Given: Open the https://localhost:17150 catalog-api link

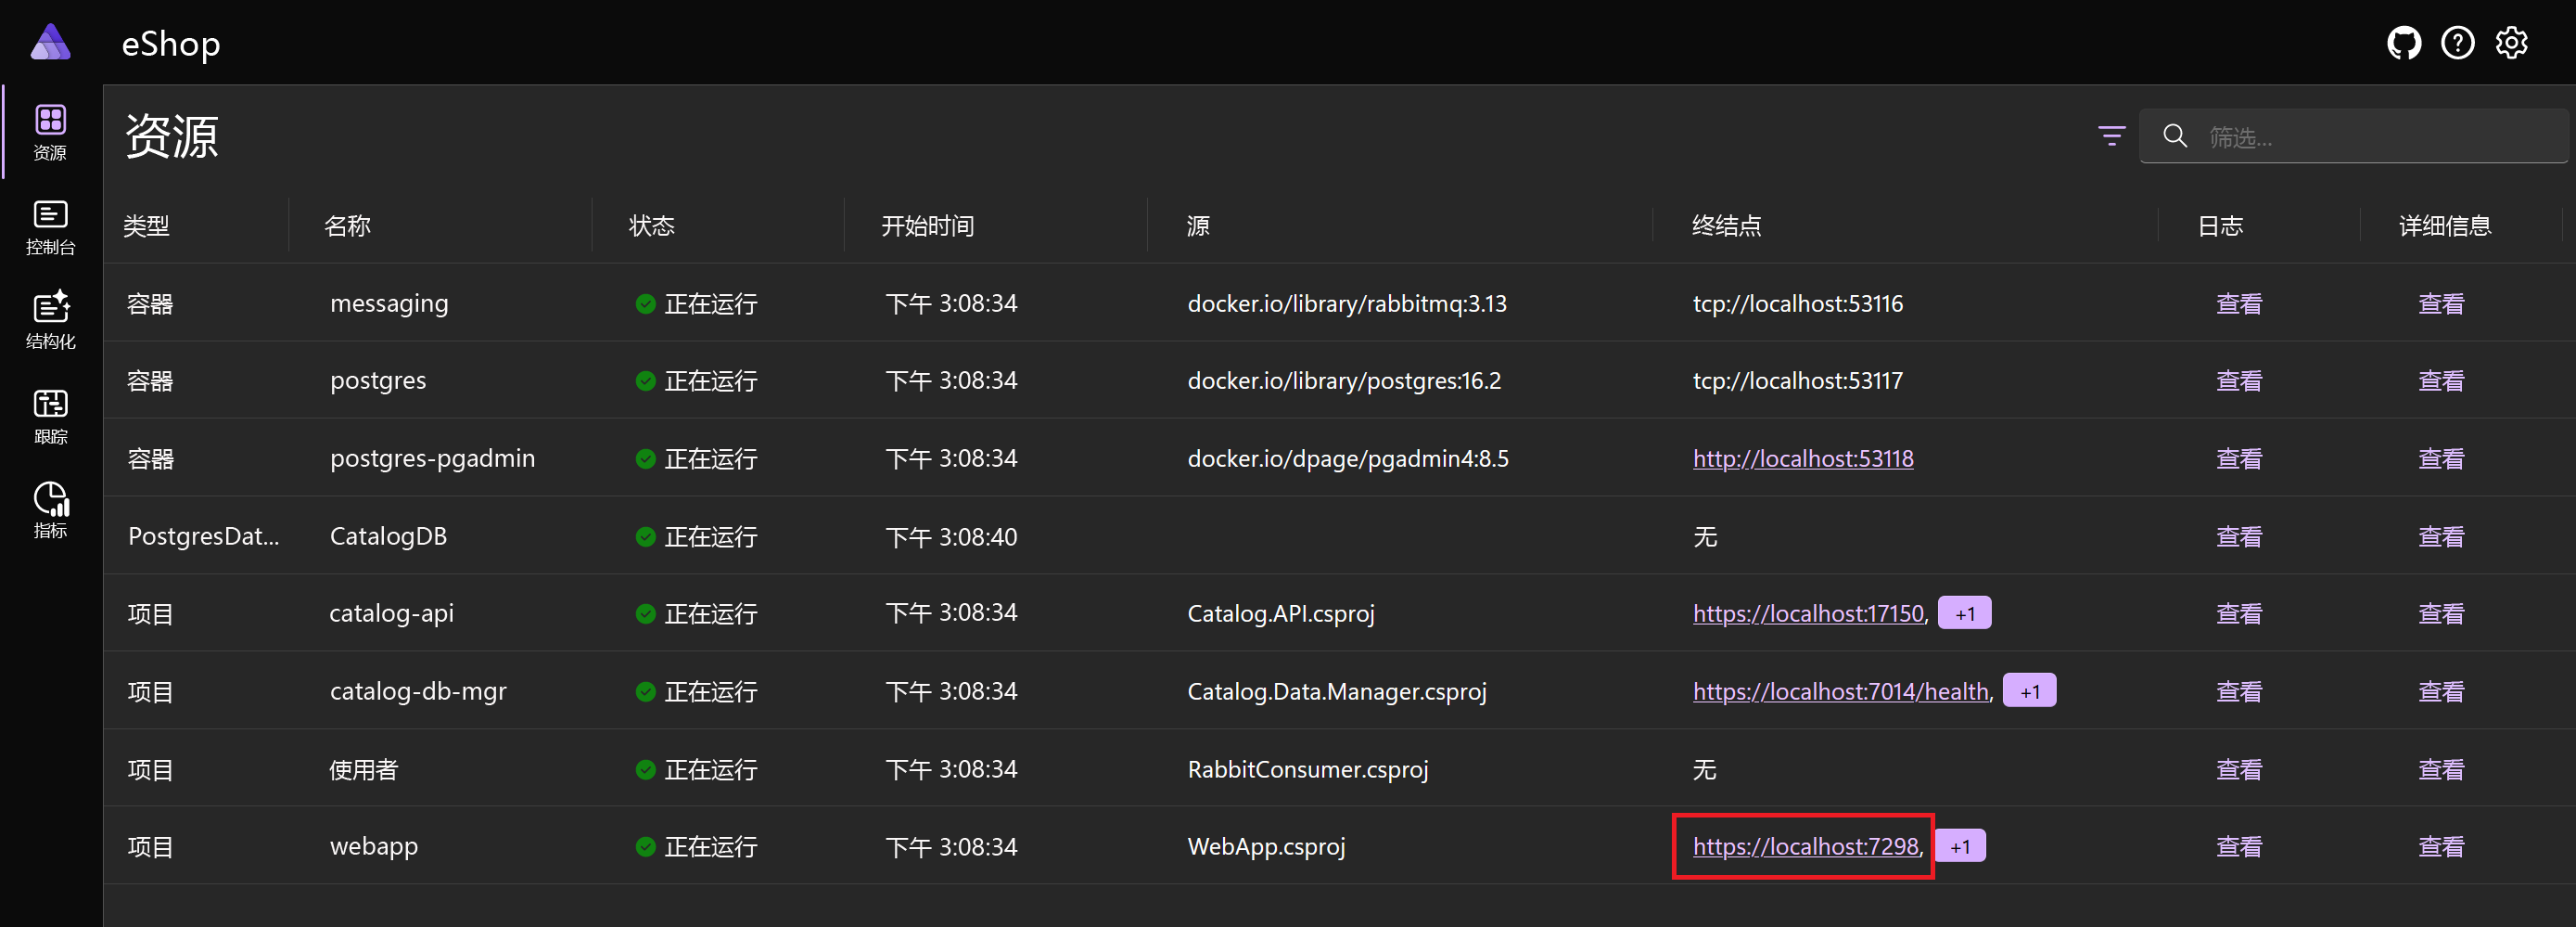Looking at the screenshot, I should coord(1808,613).
